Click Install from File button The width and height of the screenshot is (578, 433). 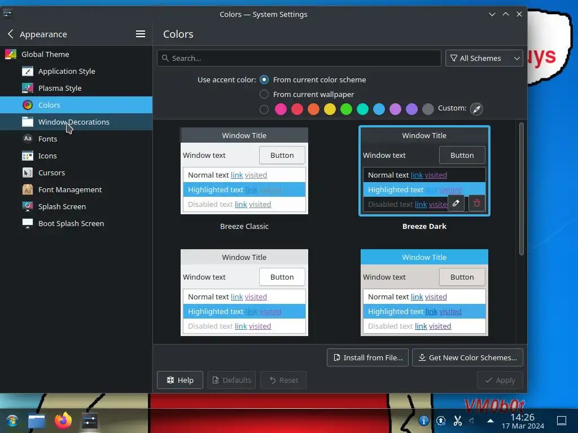click(367, 357)
